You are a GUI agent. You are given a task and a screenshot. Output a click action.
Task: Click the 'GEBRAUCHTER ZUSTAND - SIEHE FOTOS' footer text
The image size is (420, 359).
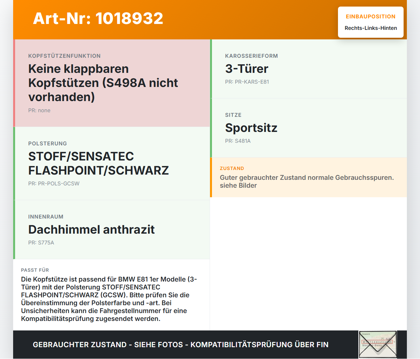[x=180, y=345]
